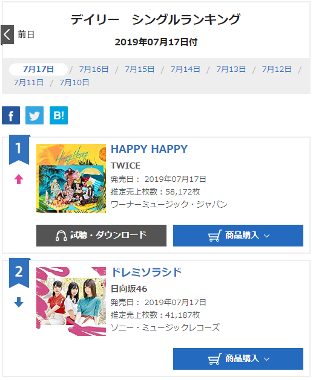Open the 7月11日 ranking

(x=28, y=83)
